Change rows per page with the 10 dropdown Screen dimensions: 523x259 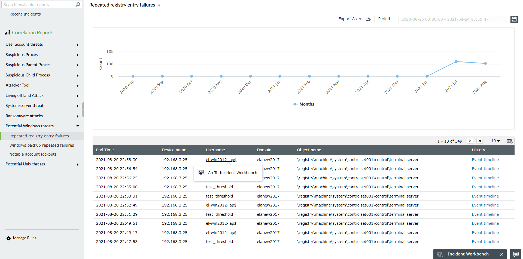[x=495, y=141]
